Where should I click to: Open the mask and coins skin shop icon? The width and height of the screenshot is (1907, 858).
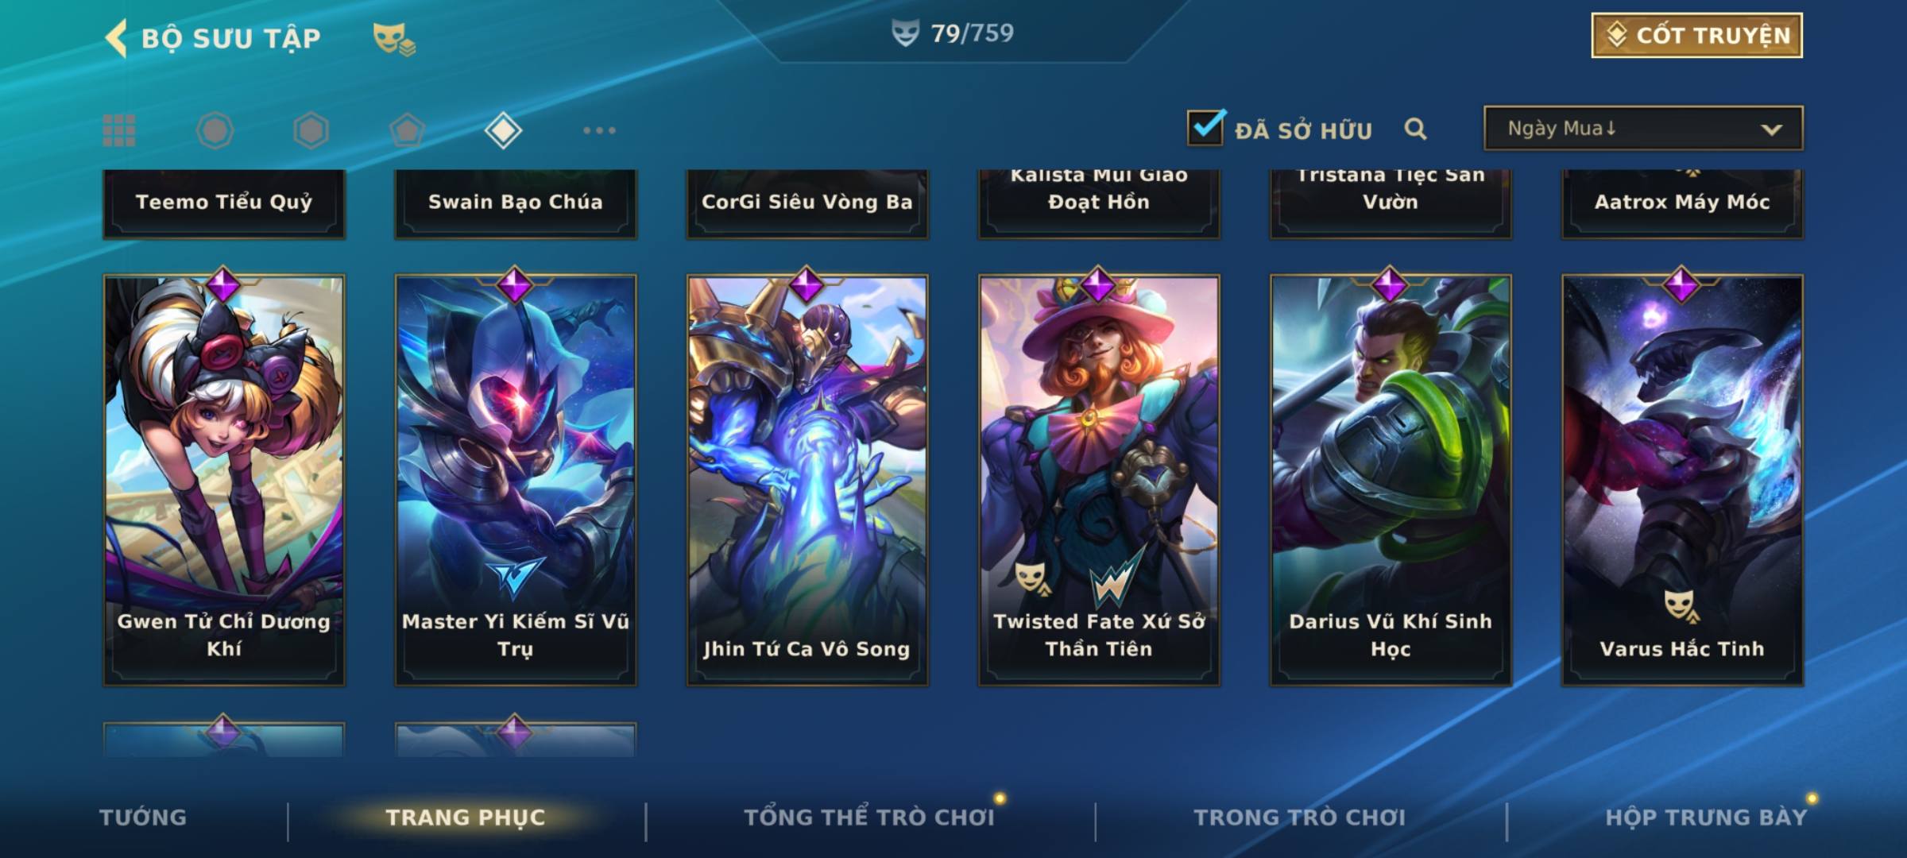pyautogui.click(x=394, y=39)
